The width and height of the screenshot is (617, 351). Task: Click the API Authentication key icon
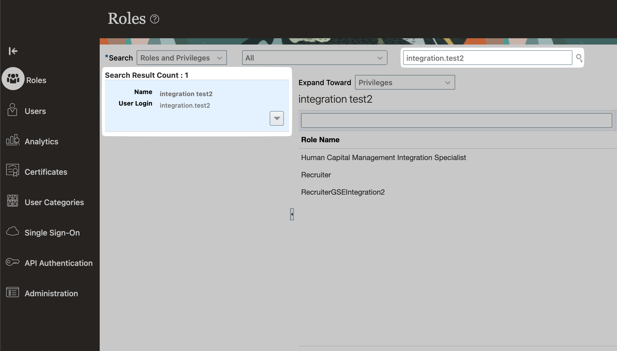point(13,262)
